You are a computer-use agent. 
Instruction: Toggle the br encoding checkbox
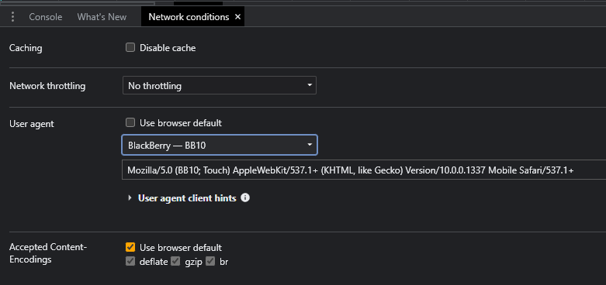point(210,262)
